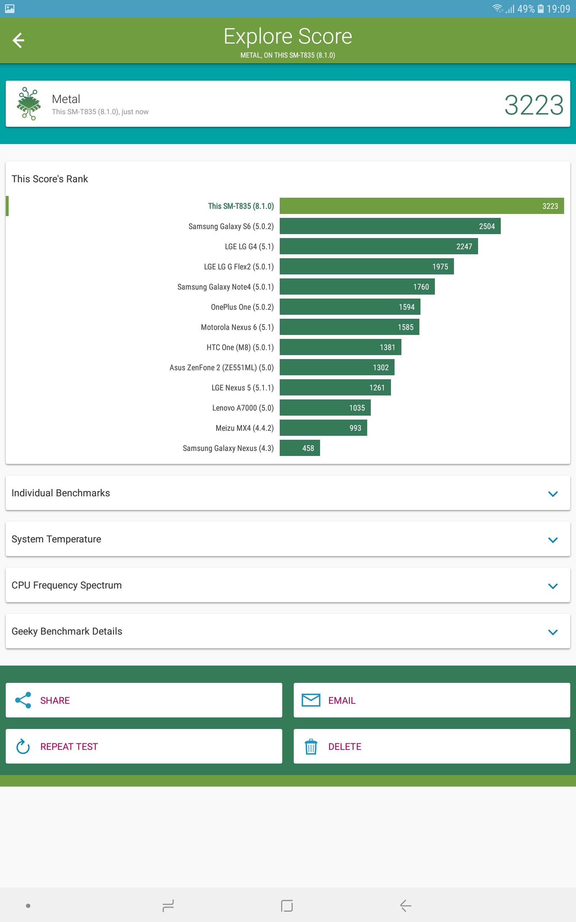Viewport: 576px width, 922px height.
Task: Expand System Temperature section chevron
Action: click(x=553, y=540)
